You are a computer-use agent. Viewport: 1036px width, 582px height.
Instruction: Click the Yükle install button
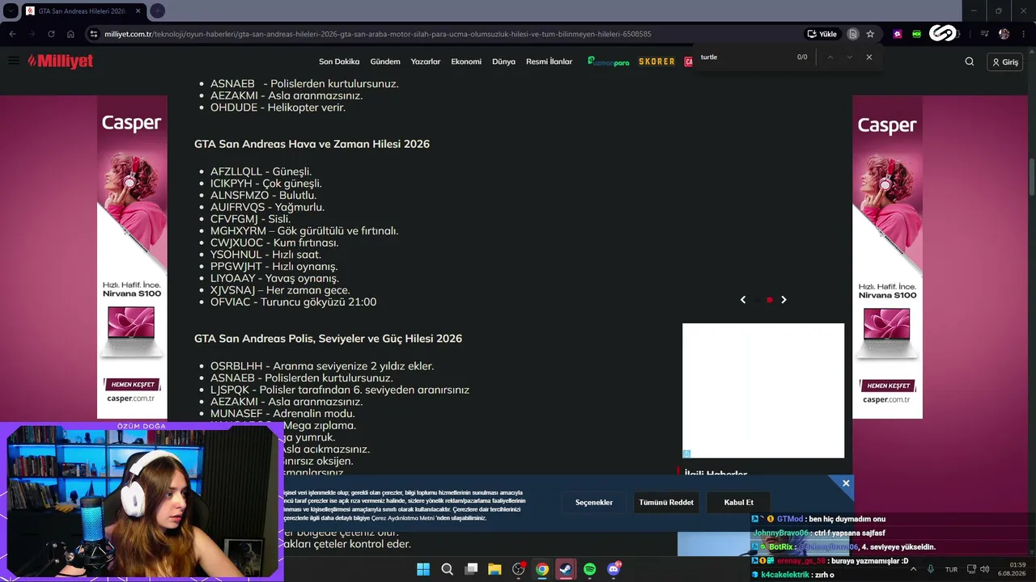822,34
